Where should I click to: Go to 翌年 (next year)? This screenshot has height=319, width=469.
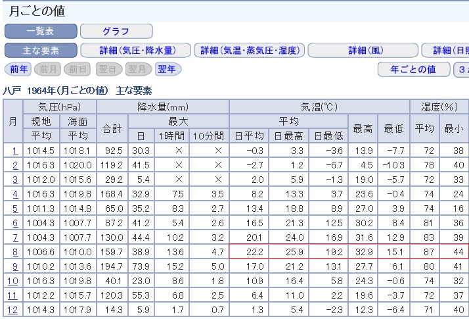click(168, 69)
